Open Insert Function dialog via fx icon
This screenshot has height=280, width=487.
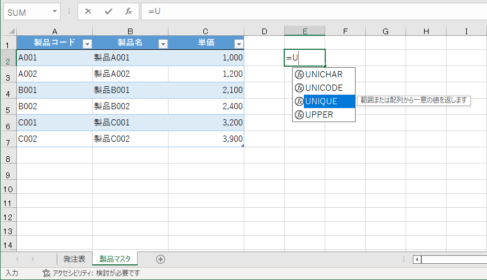(x=128, y=11)
